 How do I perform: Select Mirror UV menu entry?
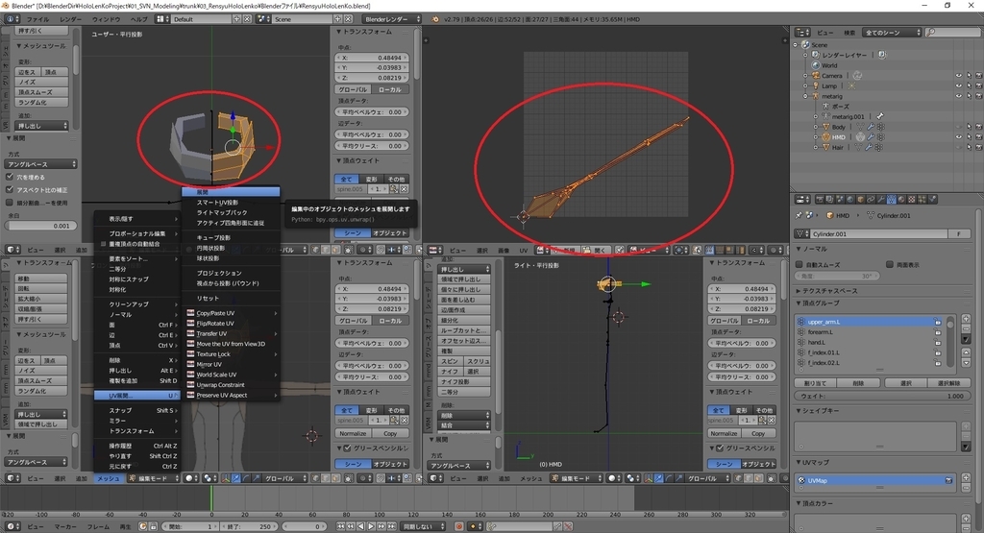click(x=209, y=364)
